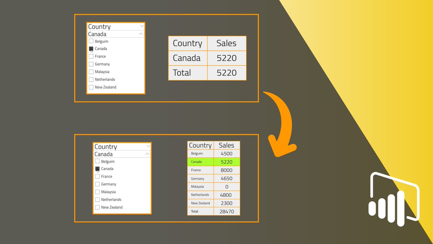Select Germany checkbox in the upper slicer
The height and width of the screenshot is (244, 433).
pos(91,64)
